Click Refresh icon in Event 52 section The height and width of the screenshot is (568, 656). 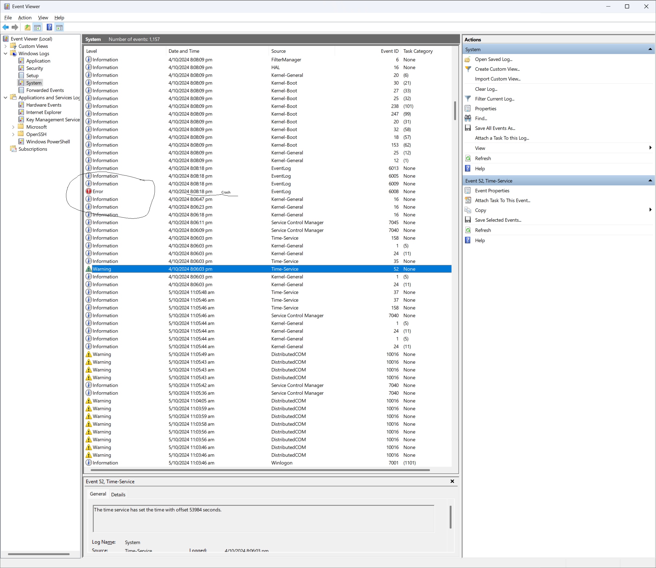[468, 230]
